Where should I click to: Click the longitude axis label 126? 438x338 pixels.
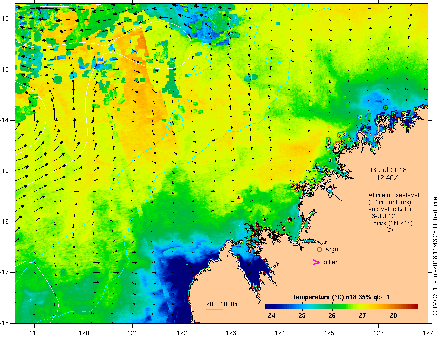coord(378,333)
